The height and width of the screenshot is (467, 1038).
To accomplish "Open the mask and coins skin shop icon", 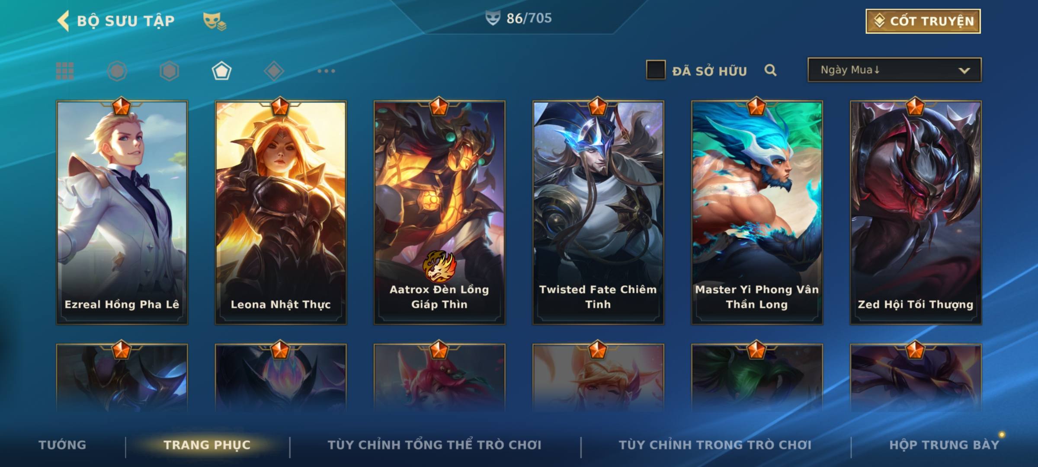I will pos(215,21).
